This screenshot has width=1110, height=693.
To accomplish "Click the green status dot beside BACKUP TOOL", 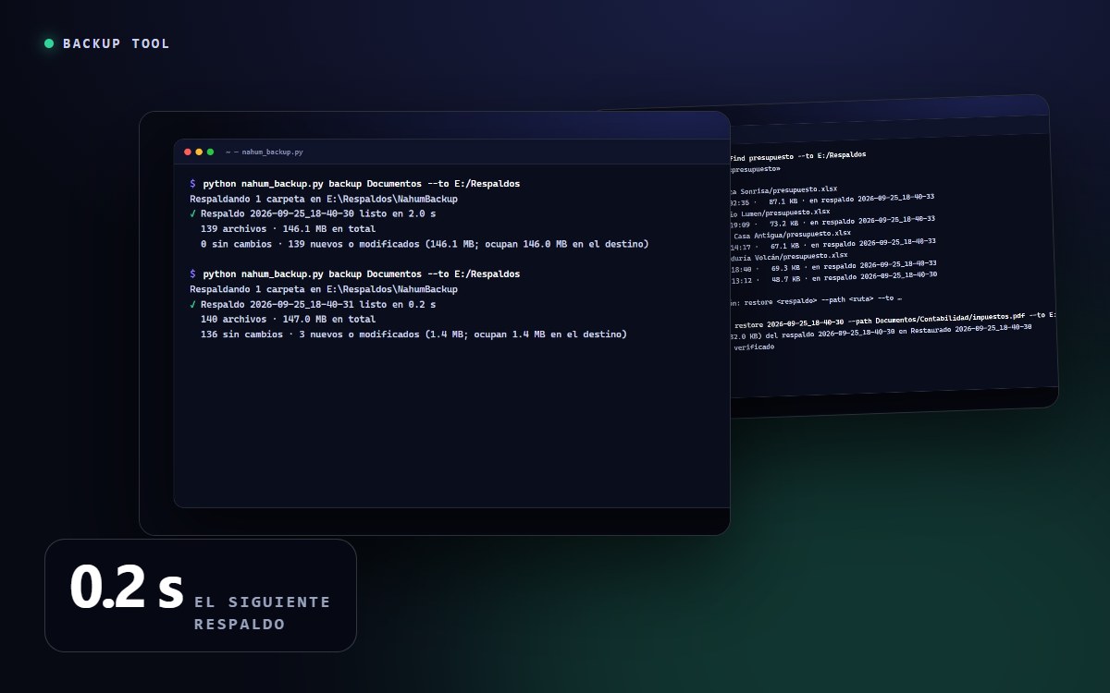I will pos(49,43).
